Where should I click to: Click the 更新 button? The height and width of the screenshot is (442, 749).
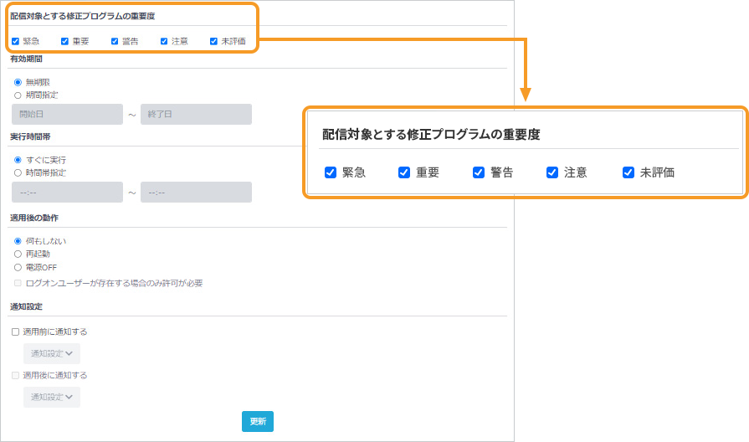258,421
